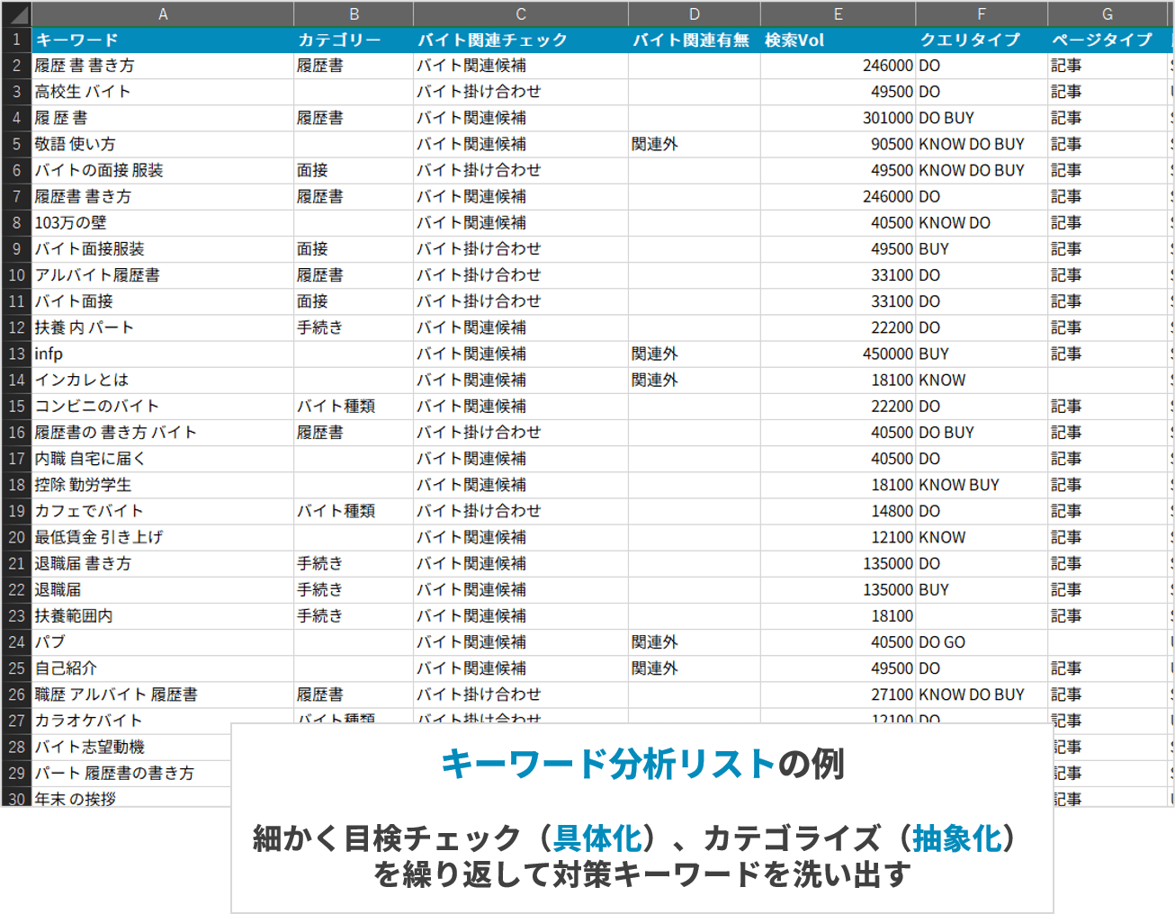
Task: Select バイト種類 category in コンビニのバイト row
Action: [354, 406]
